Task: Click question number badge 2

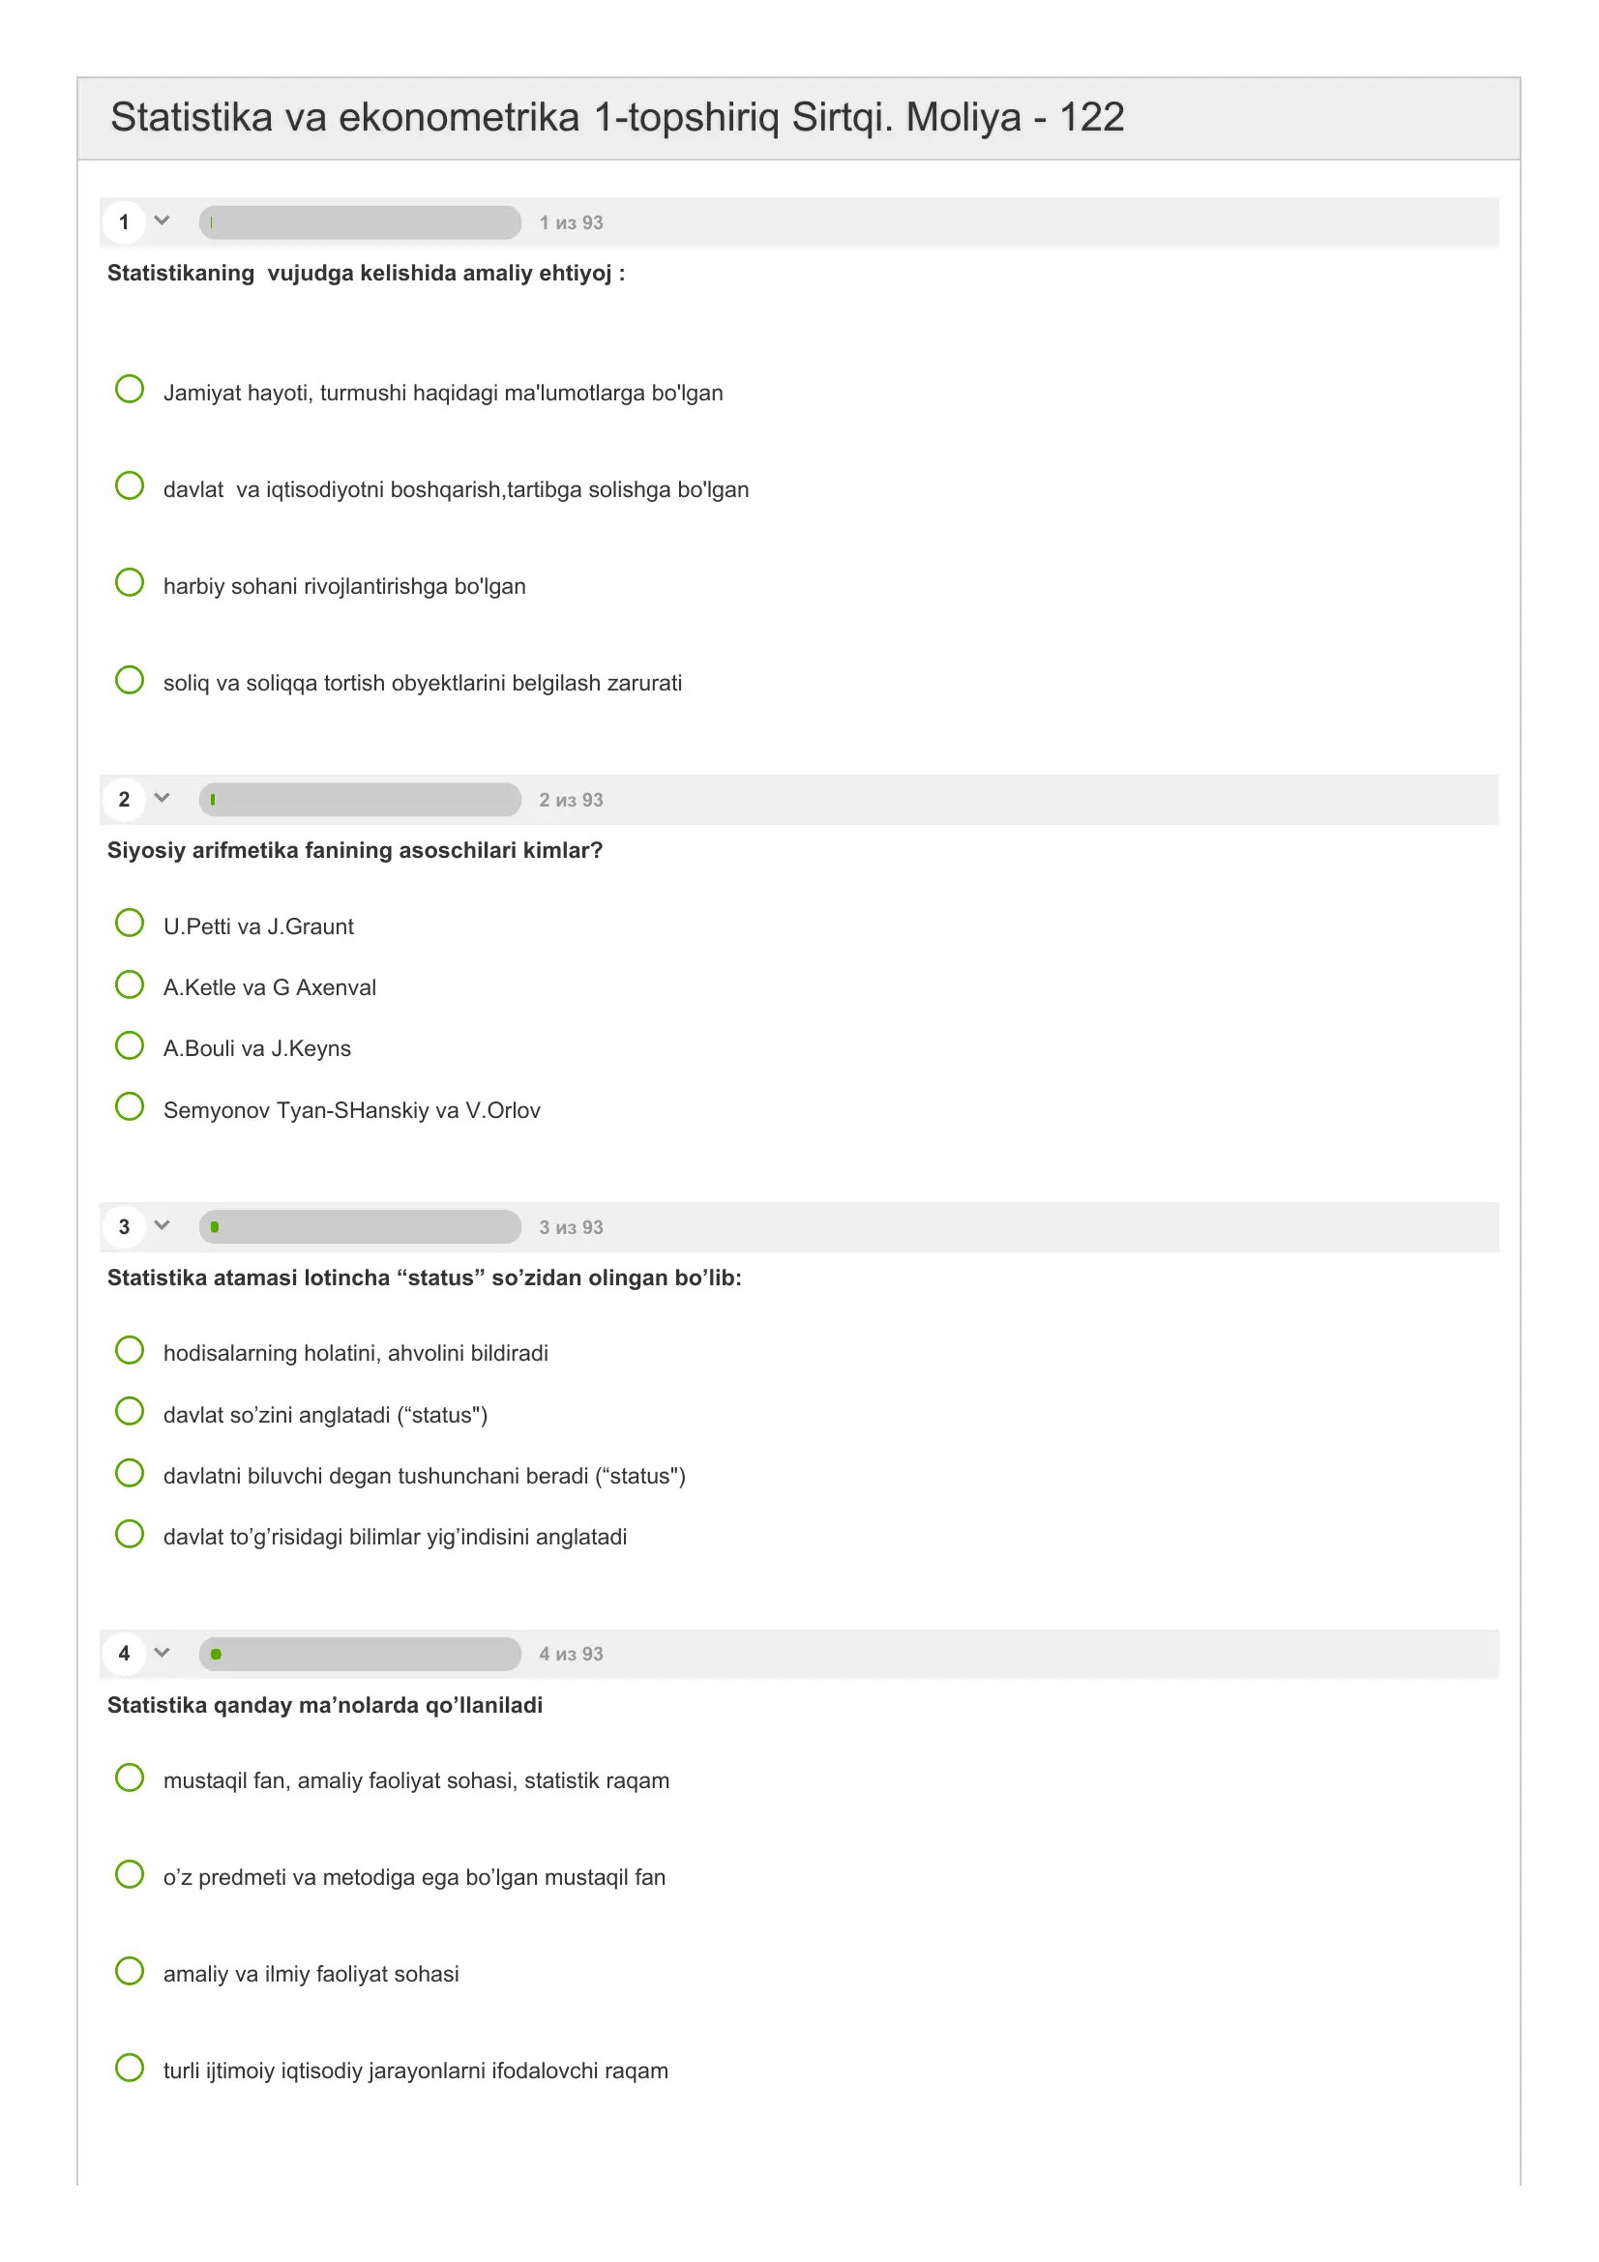Action: (x=124, y=799)
